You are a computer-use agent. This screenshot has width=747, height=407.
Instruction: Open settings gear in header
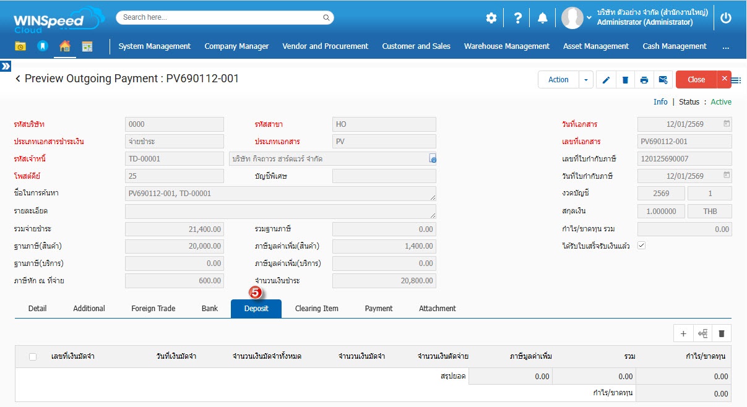click(491, 18)
